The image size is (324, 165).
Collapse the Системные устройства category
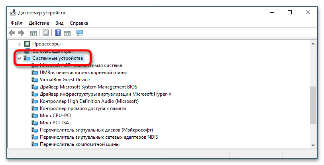[19, 58]
